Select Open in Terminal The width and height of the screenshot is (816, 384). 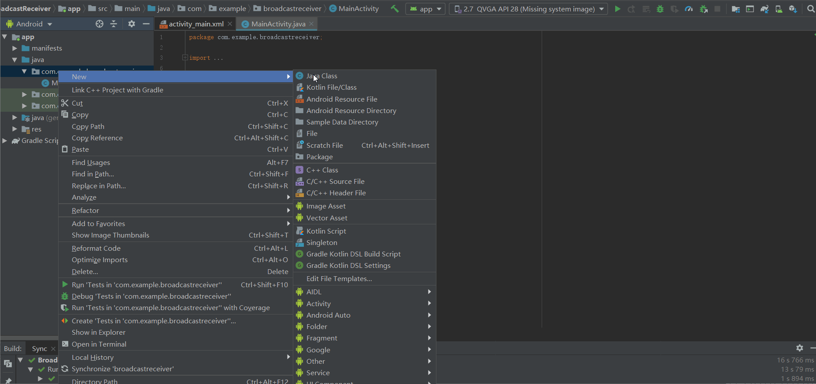176,344
